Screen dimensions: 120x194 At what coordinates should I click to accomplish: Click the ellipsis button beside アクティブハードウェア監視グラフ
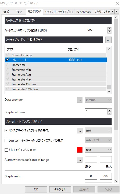[x=109, y=40]
